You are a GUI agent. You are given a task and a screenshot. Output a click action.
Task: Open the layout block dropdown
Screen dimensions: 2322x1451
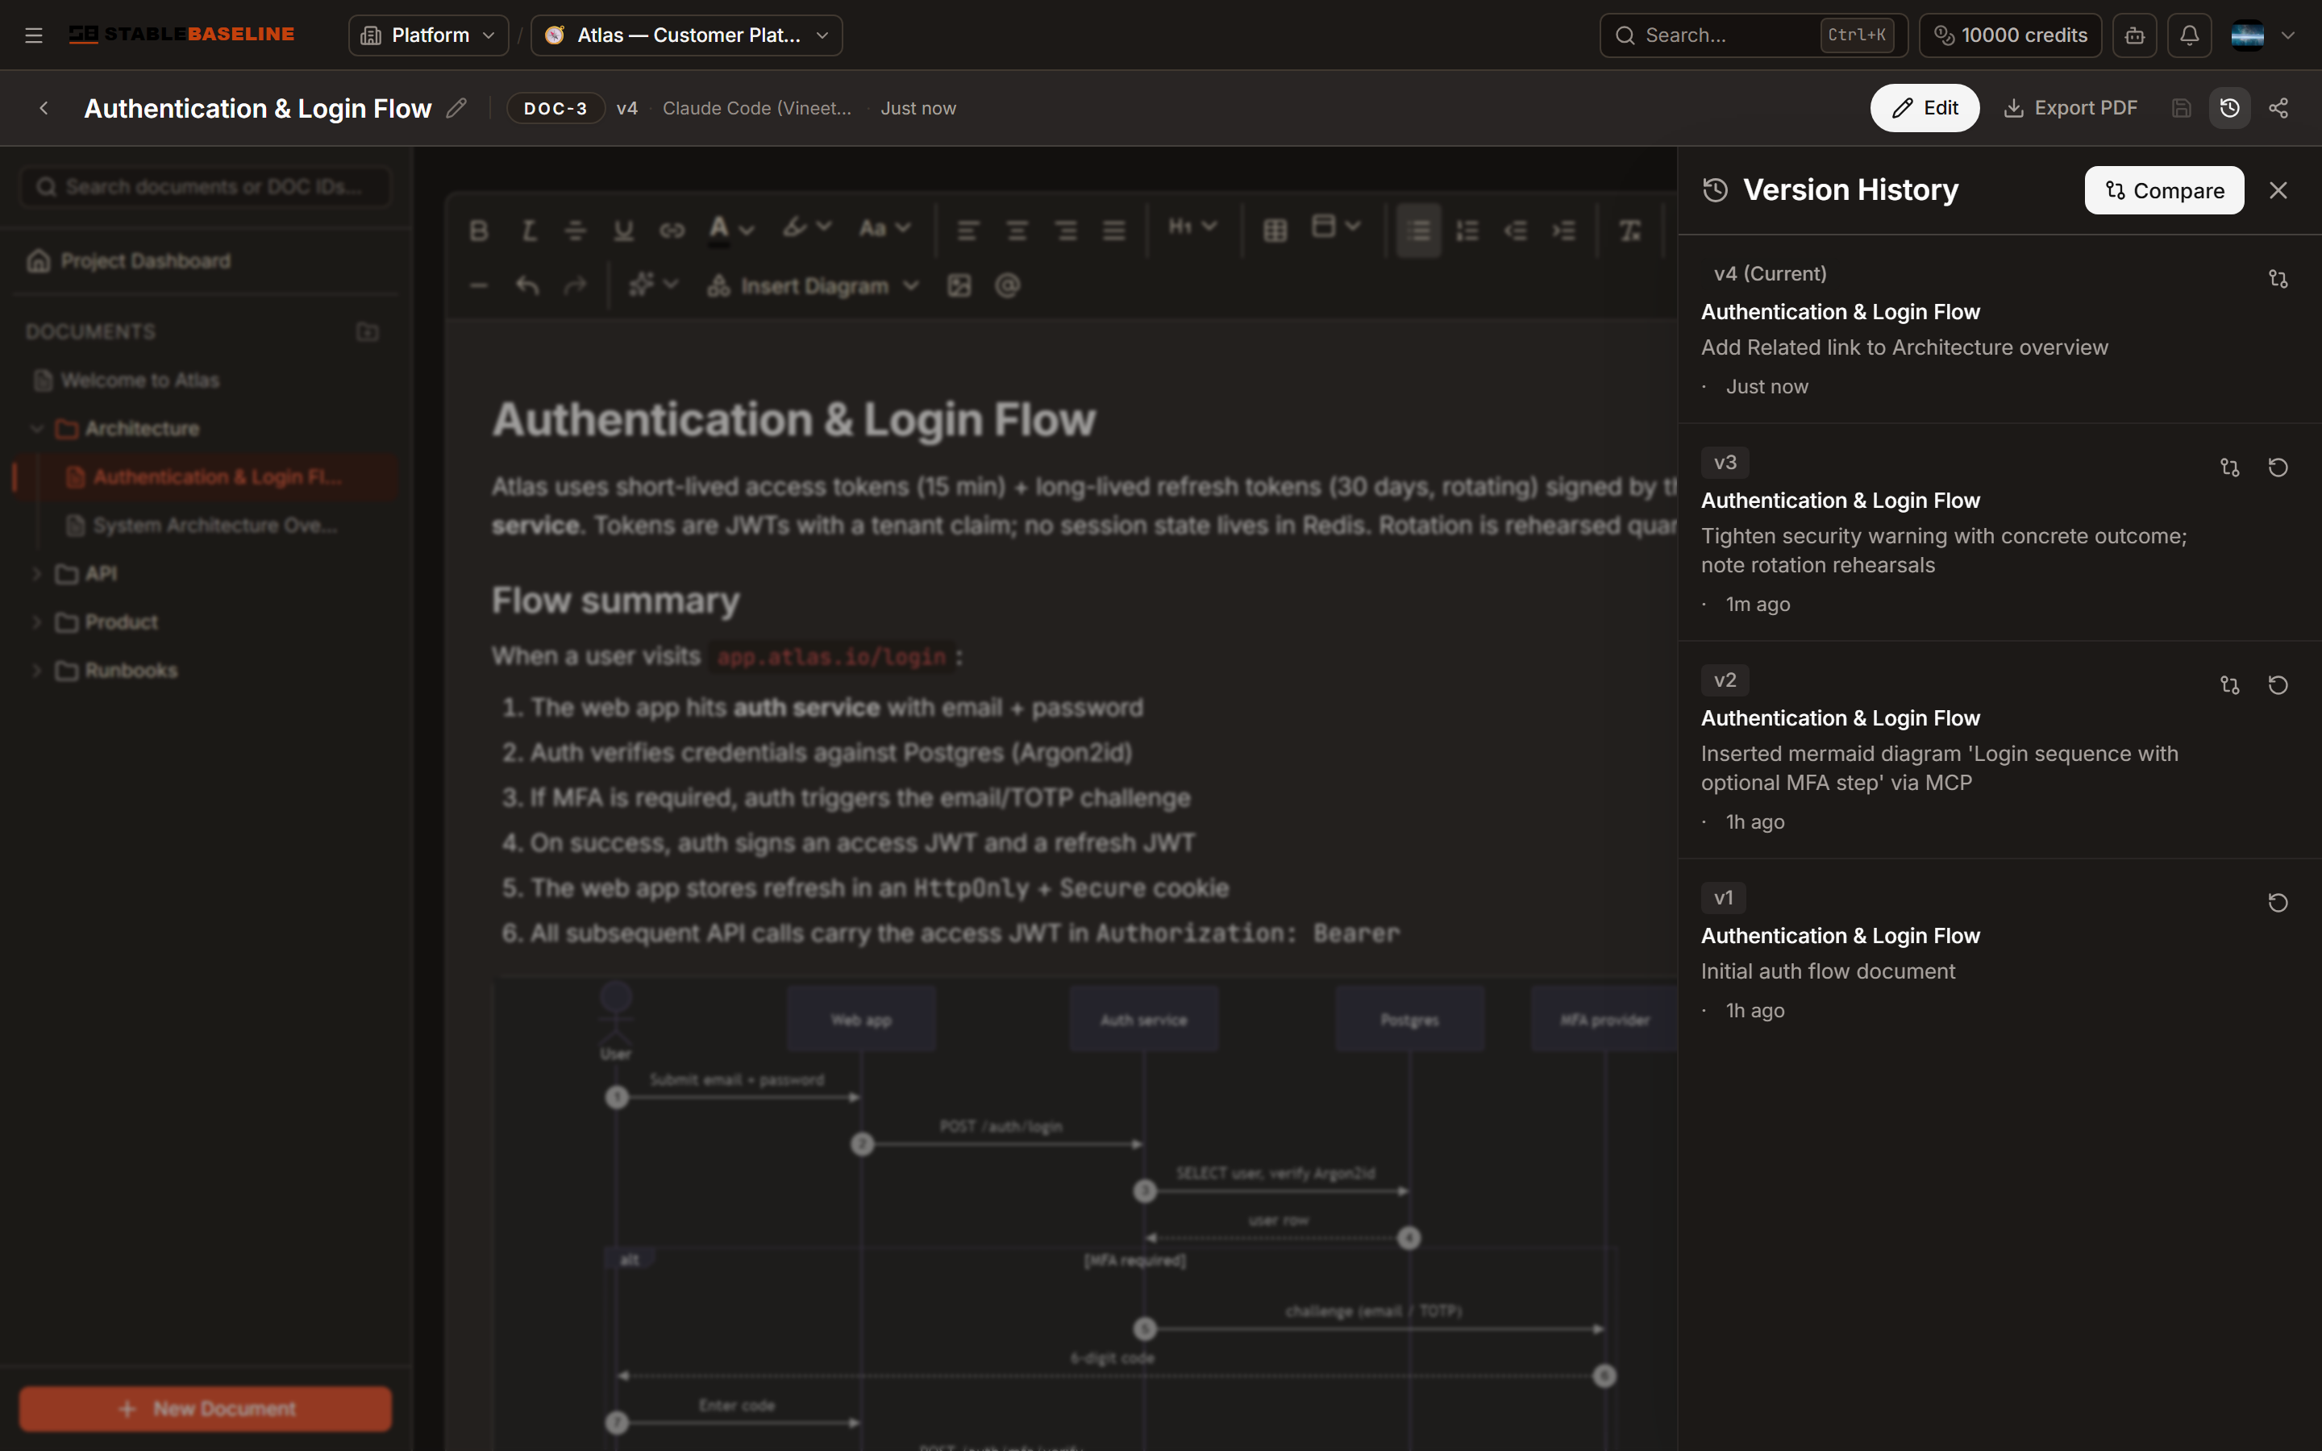[x=1336, y=227]
